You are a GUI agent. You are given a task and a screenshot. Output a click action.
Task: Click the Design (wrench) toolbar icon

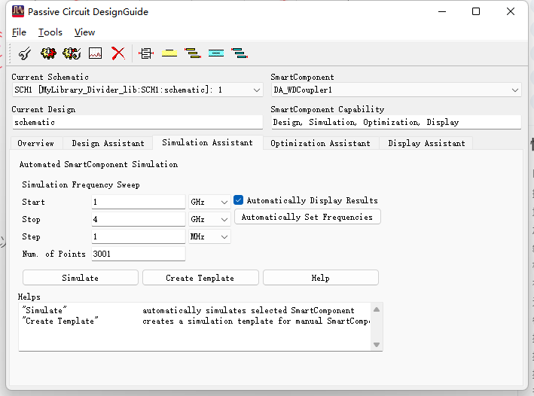pyautogui.click(x=25, y=53)
